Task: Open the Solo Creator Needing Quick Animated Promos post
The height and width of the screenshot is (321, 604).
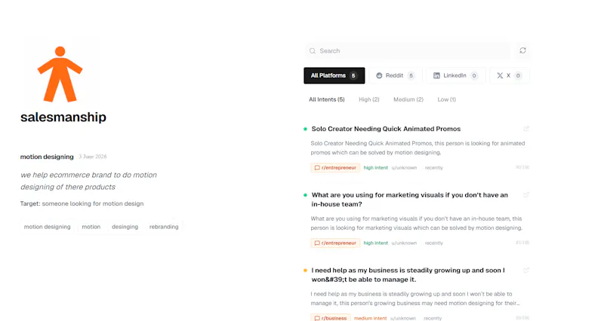Action: coord(386,129)
